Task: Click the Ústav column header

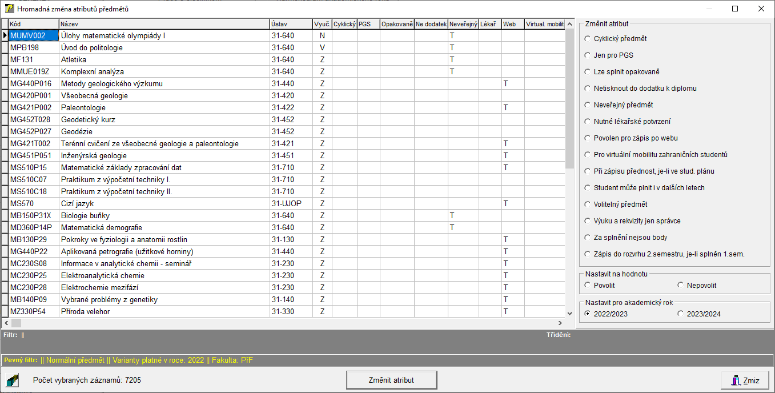Action: (x=291, y=24)
